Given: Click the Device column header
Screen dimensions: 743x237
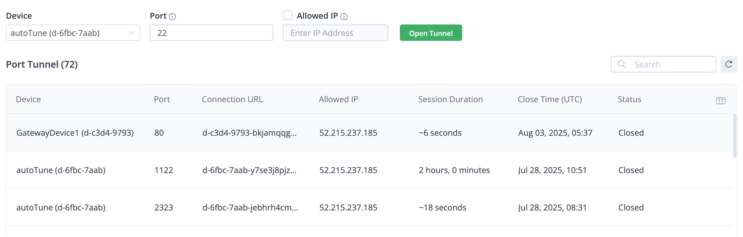Looking at the screenshot, I should (28, 99).
